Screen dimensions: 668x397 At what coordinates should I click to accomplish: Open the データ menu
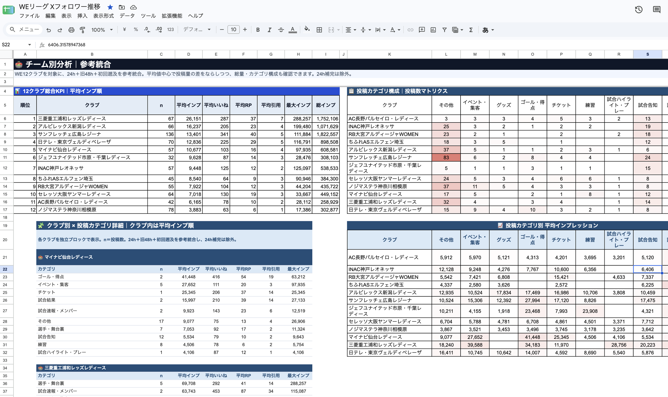127,16
